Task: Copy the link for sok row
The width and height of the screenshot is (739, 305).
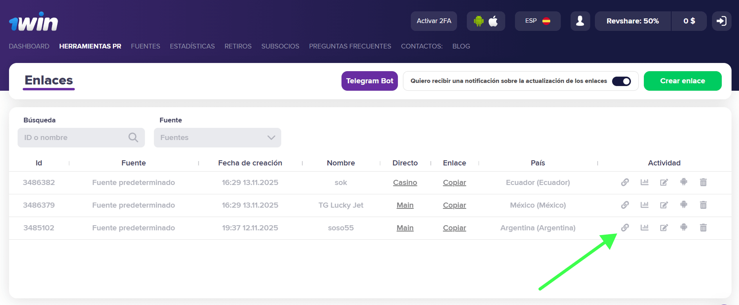Action: 454,183
